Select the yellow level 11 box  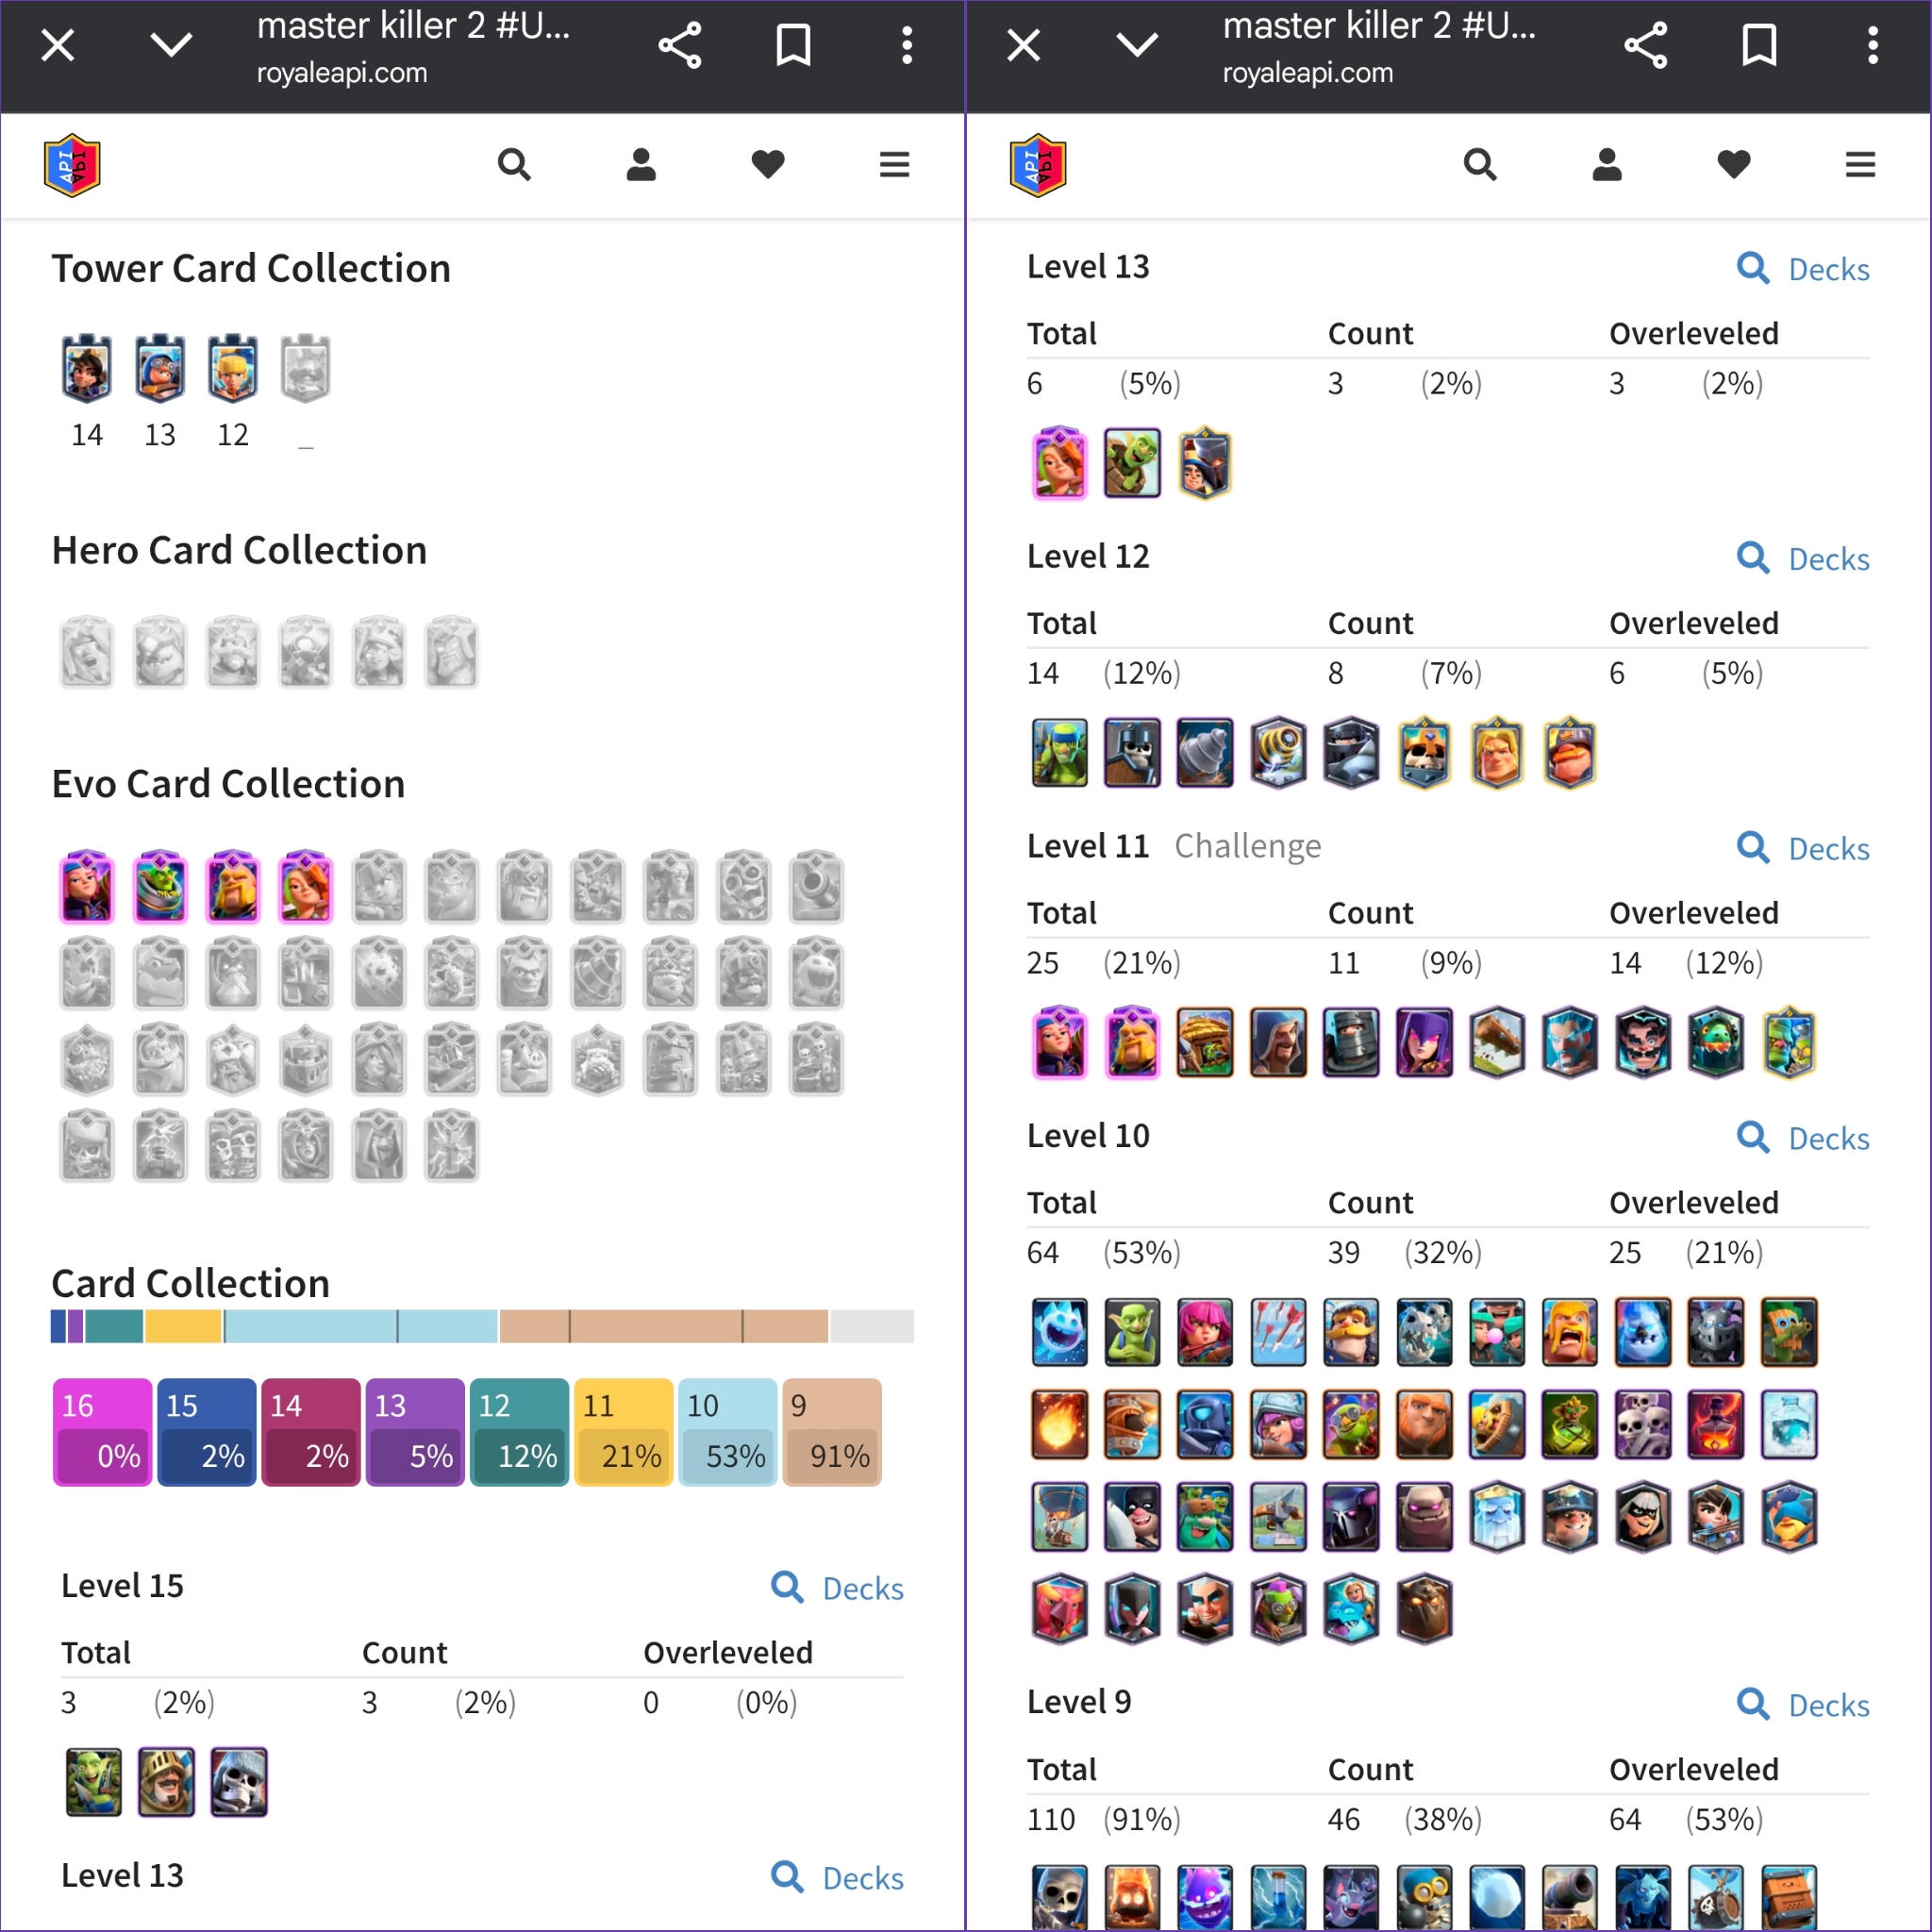pyautogui.click(x=623, y=1432)
